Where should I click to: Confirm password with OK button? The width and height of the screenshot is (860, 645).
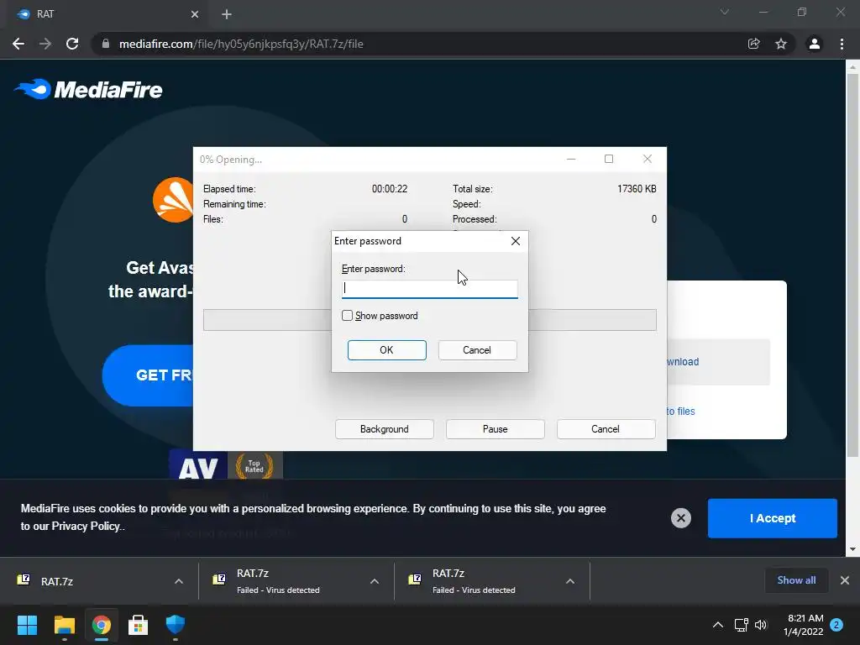386,350
